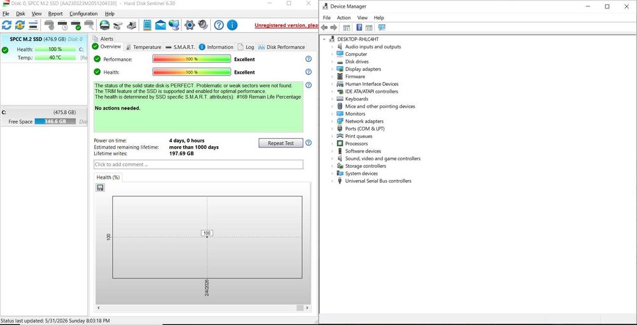
Task: Click the blue info circle toolbar icon
Action: [x=232, y=25]
